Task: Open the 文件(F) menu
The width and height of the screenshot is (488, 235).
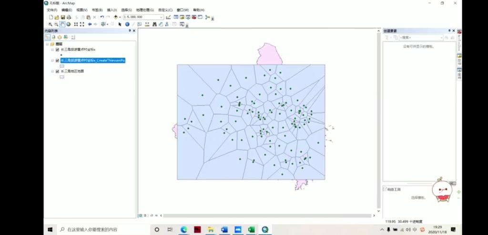Action: point(51,10)
